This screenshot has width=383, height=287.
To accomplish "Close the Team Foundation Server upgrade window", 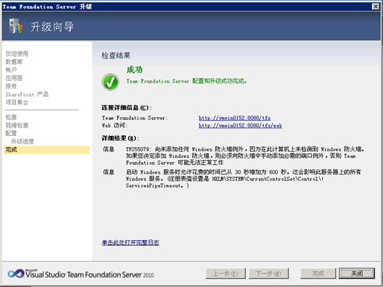I will coord(375,7).
